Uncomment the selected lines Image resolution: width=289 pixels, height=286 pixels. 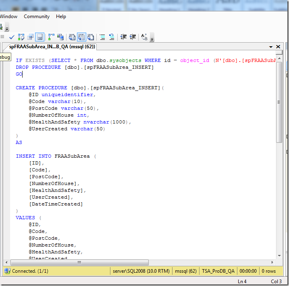point(112,37)
